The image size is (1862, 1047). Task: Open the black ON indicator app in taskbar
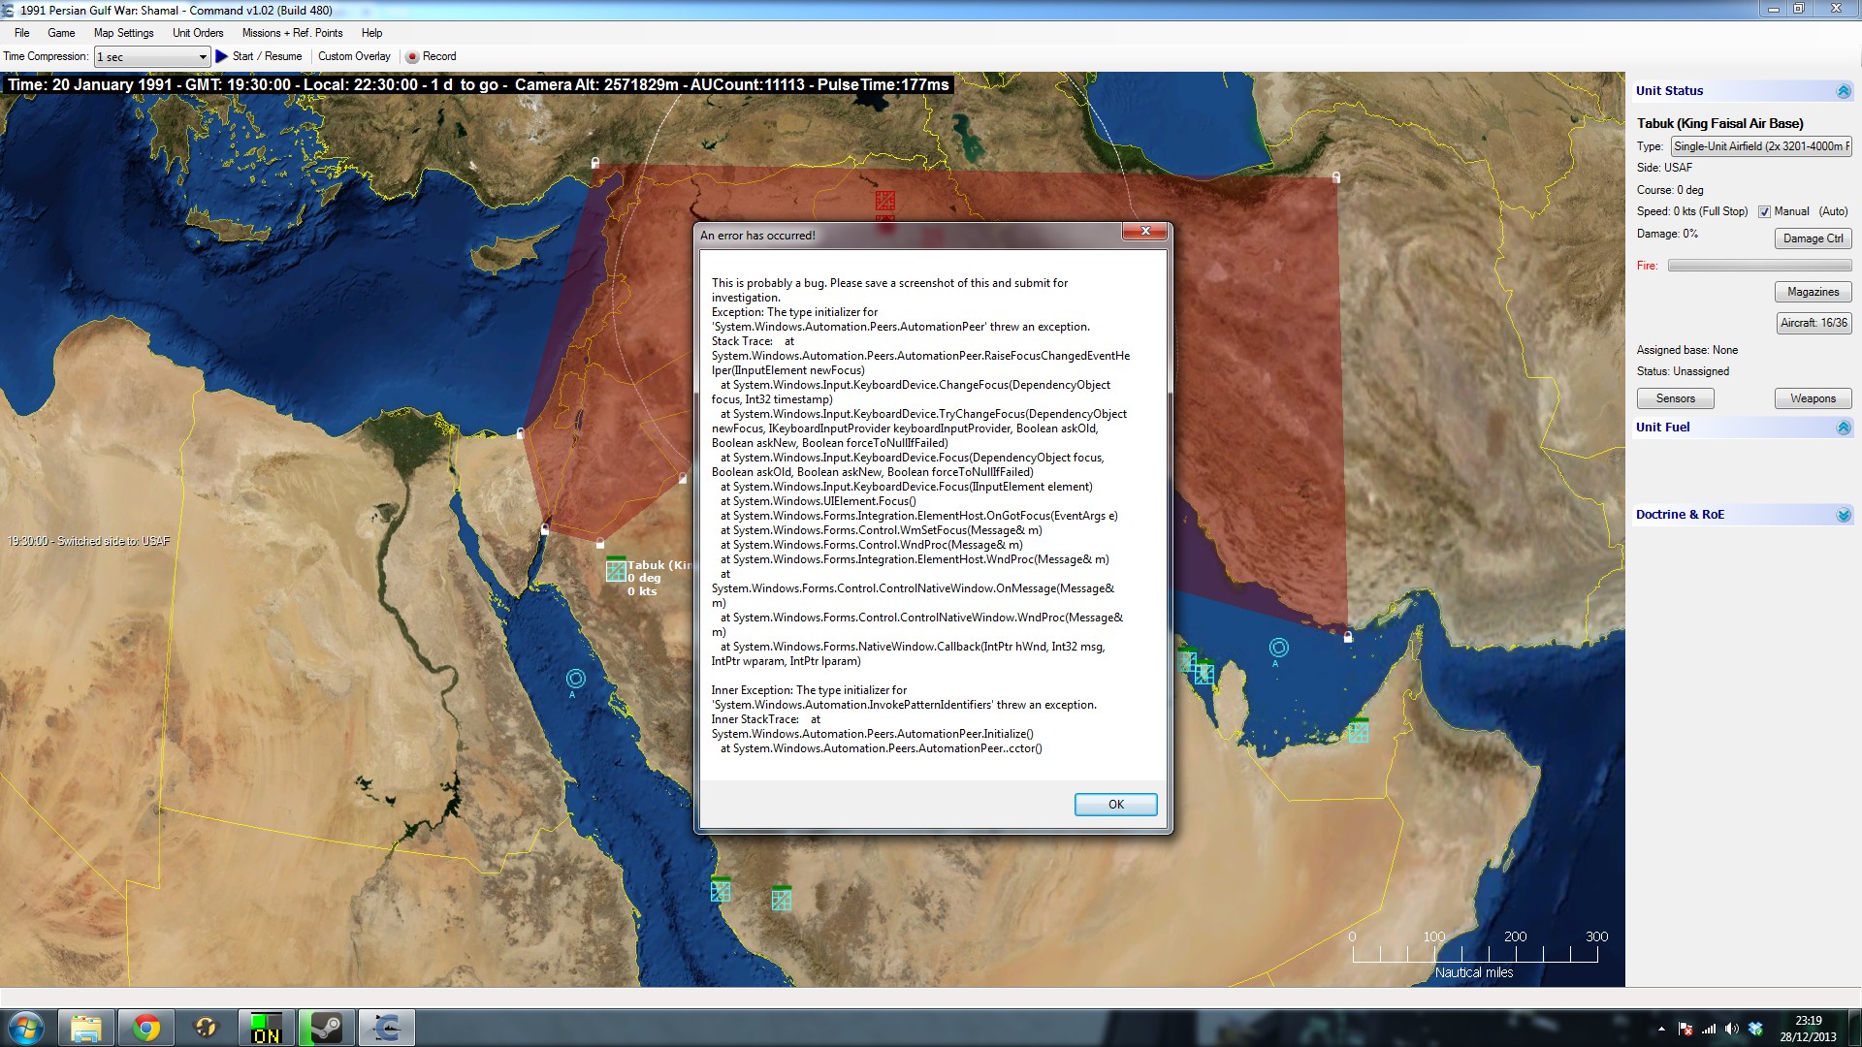pyautogui.click(x=266, y=1028)
